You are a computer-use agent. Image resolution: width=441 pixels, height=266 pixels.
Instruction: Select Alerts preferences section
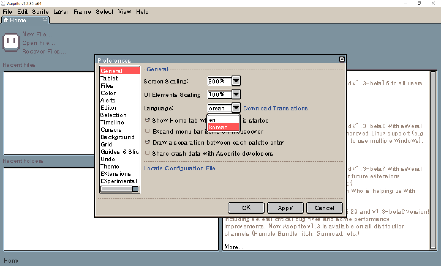coord(120,100)
